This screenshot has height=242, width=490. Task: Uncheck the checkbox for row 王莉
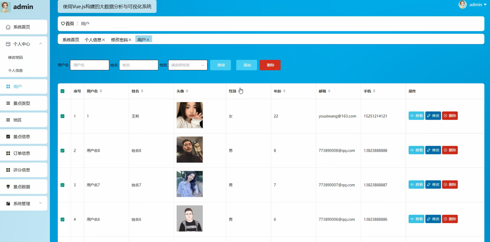[x=62, y=116]
